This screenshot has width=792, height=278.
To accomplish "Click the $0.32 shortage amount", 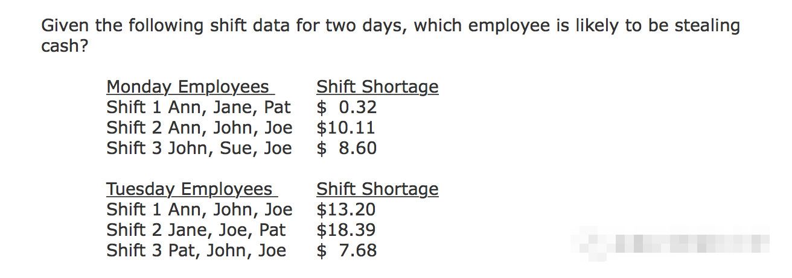I will click(x=347, y=108).
